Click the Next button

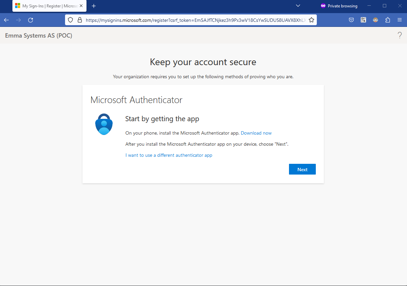[302, 169]
